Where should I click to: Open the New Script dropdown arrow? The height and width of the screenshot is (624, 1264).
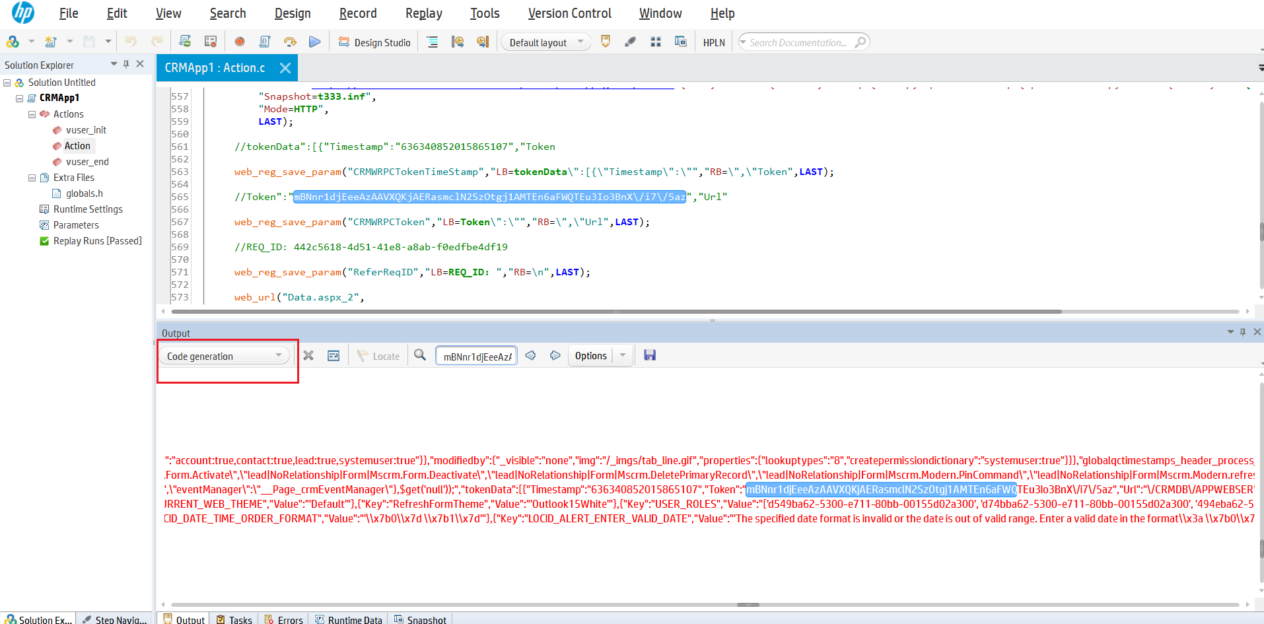click(69, 42)
